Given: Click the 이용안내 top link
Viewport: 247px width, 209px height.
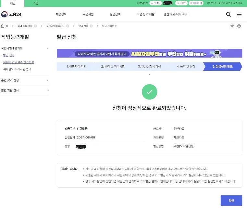Looking at the screenshot, I should [x=211, y=3].
